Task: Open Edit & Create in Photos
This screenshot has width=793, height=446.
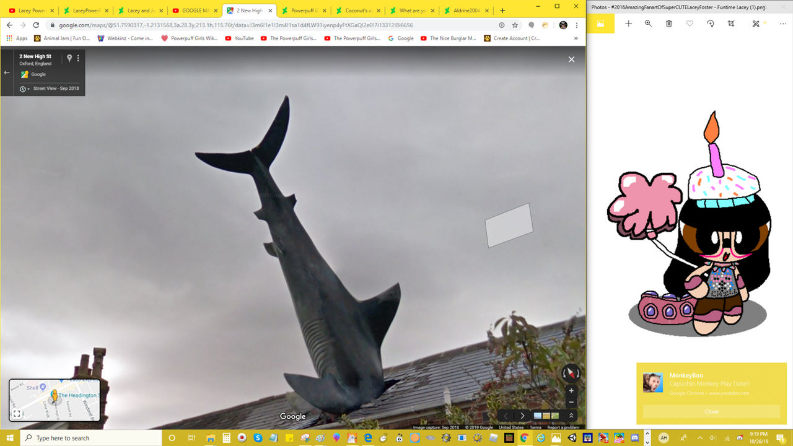Action: click(757, 24)
